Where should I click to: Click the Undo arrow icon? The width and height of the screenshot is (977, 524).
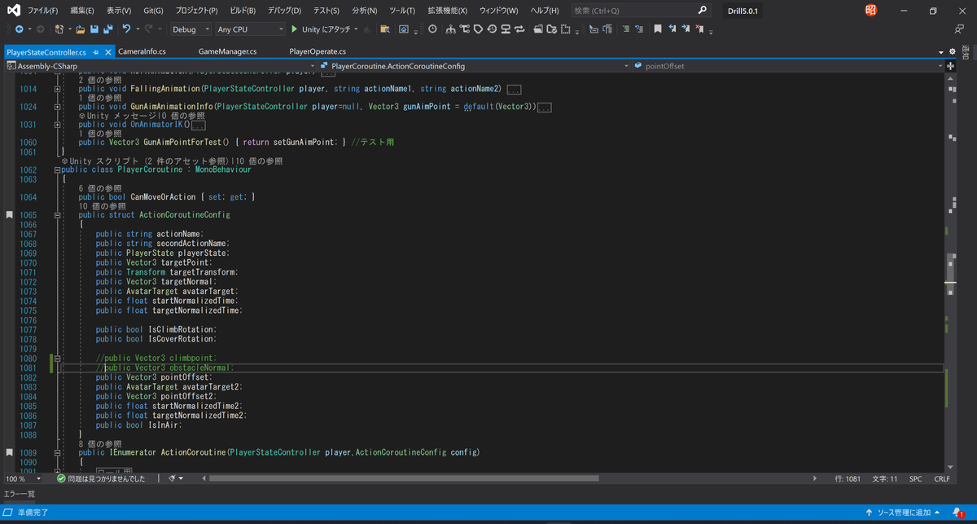click(x=126, y=29)
